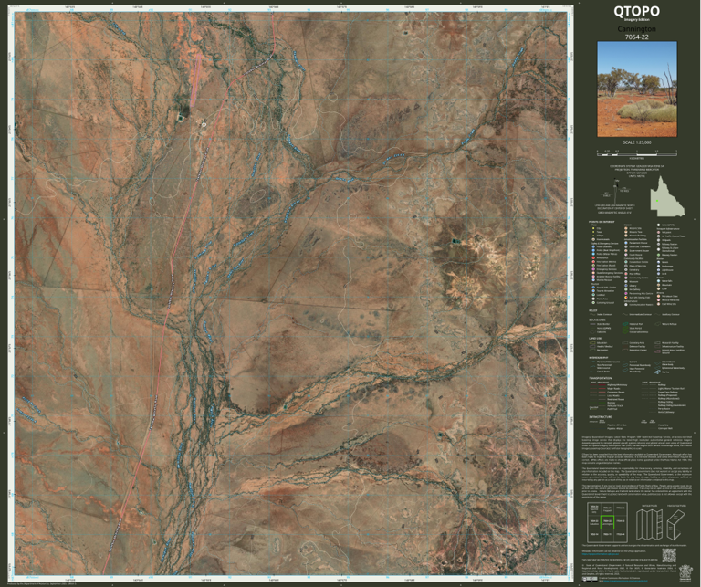The height and width of the screenshot is (587, 701).
Task: Click the Court House legend icon
Action: (626, 255)
